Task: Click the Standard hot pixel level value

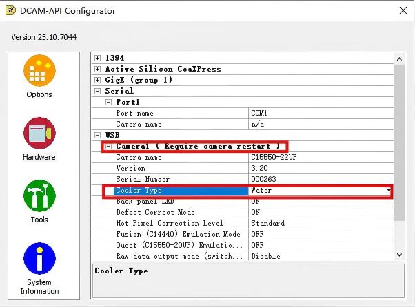Action: click(268, 223)
